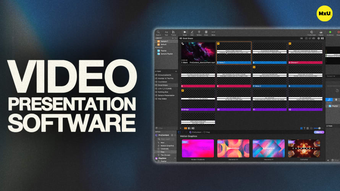Select the Cathedral motion graphic thumbnail
340x191 pixels.
[304, 149]
